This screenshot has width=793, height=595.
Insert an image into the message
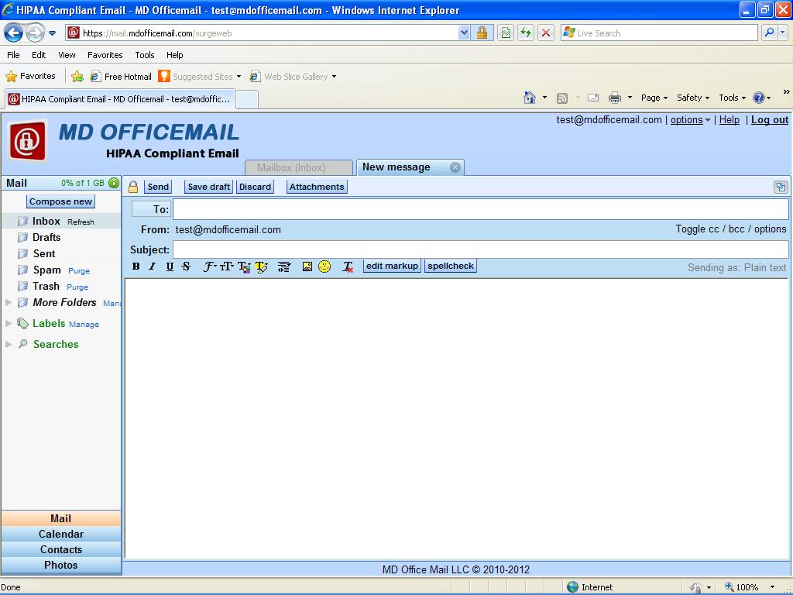307,267
